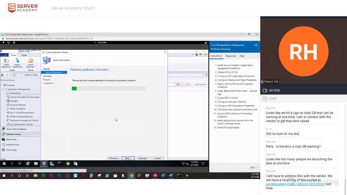
Task: Open the Add Criteria dropdown
Action: [200, 84]
